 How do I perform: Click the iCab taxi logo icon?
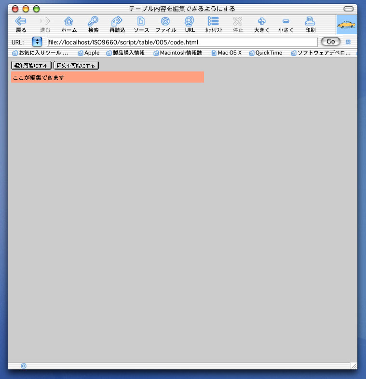click(x=346, y=25)
